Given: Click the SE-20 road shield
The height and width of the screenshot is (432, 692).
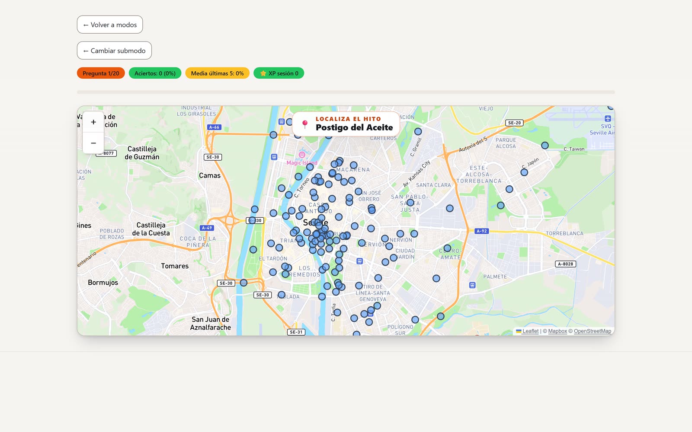Looking at the screenshot, I should (514, 123).
